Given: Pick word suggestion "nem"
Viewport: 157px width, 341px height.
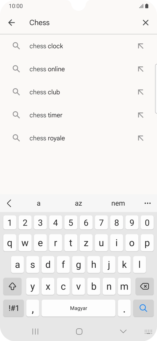Looking at the screenshot, I should tap(118, 203).
